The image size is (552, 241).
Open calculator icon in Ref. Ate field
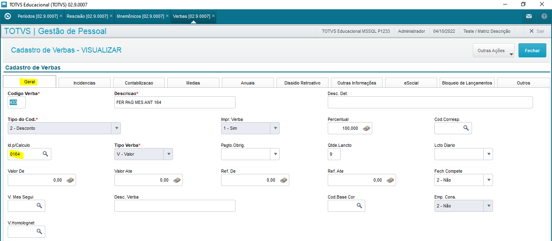[x=390, y=180]
